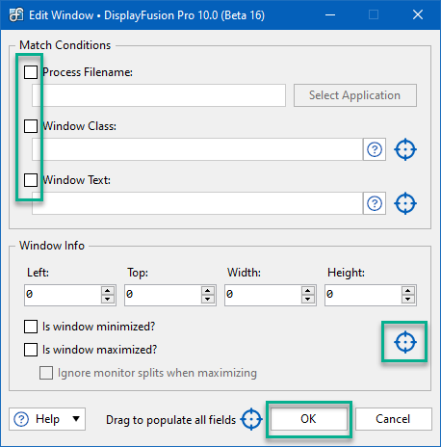441x447 pixels.
Task: Open the Window Text help question icon
Action: coord(375,203)
